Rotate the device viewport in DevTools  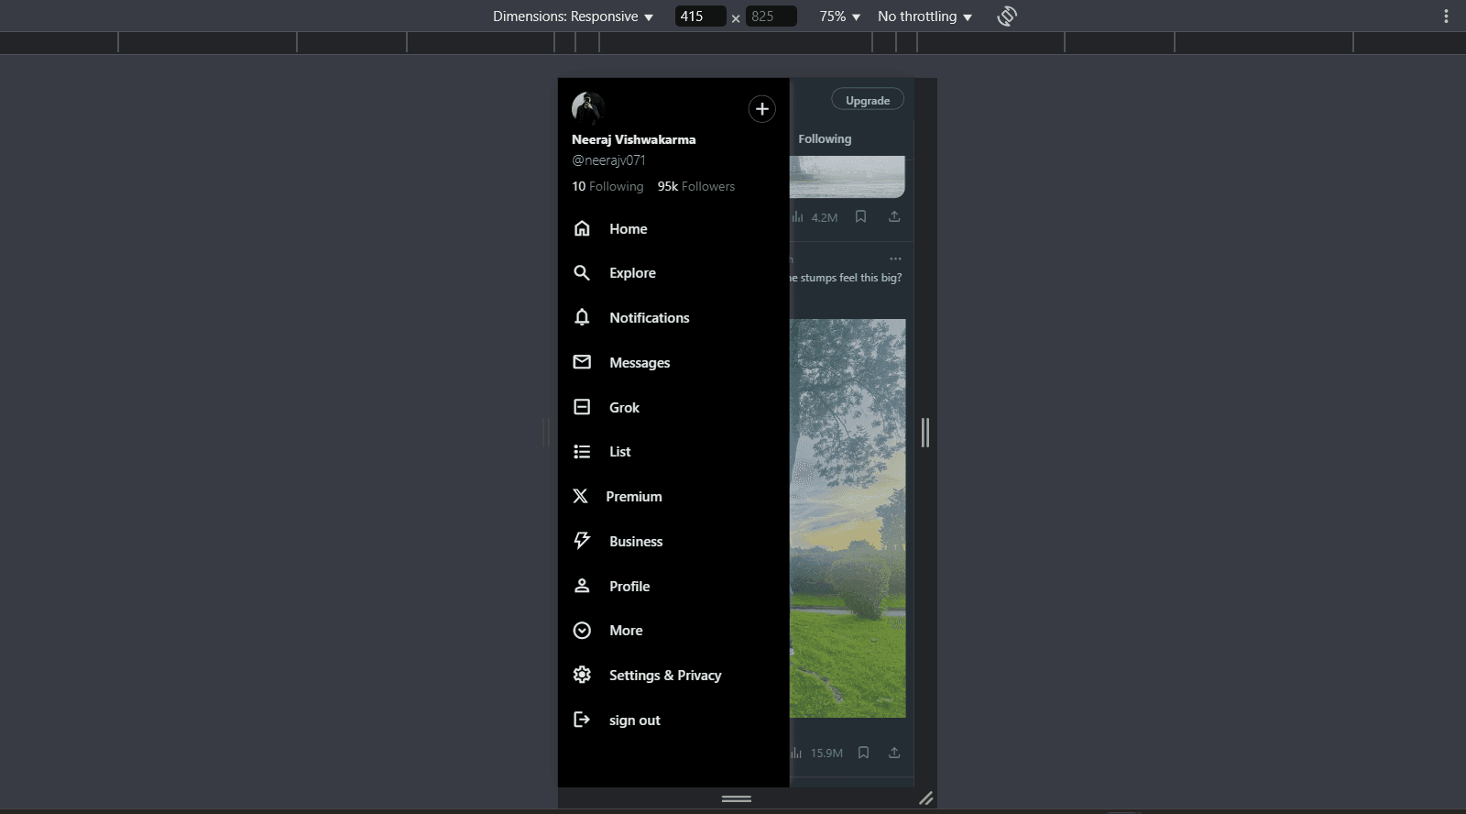coord(1007,16)
